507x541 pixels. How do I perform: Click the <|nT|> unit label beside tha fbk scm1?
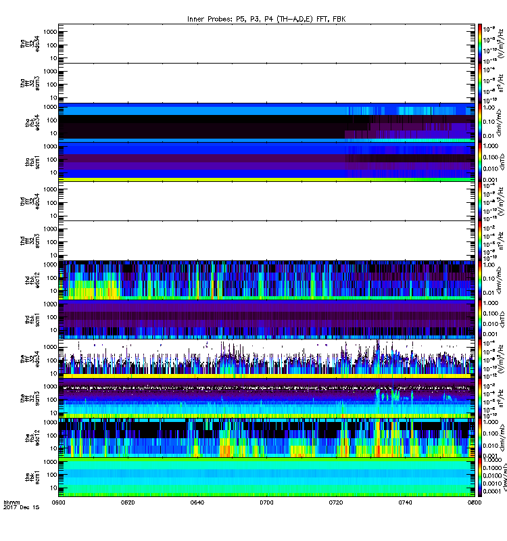click(x=502, y=162)
